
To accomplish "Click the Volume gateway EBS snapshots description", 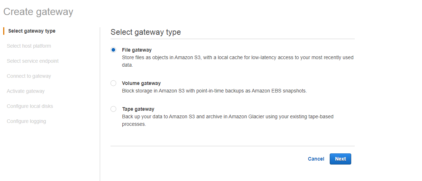I will pyautogui.click(x=214, y=91).
